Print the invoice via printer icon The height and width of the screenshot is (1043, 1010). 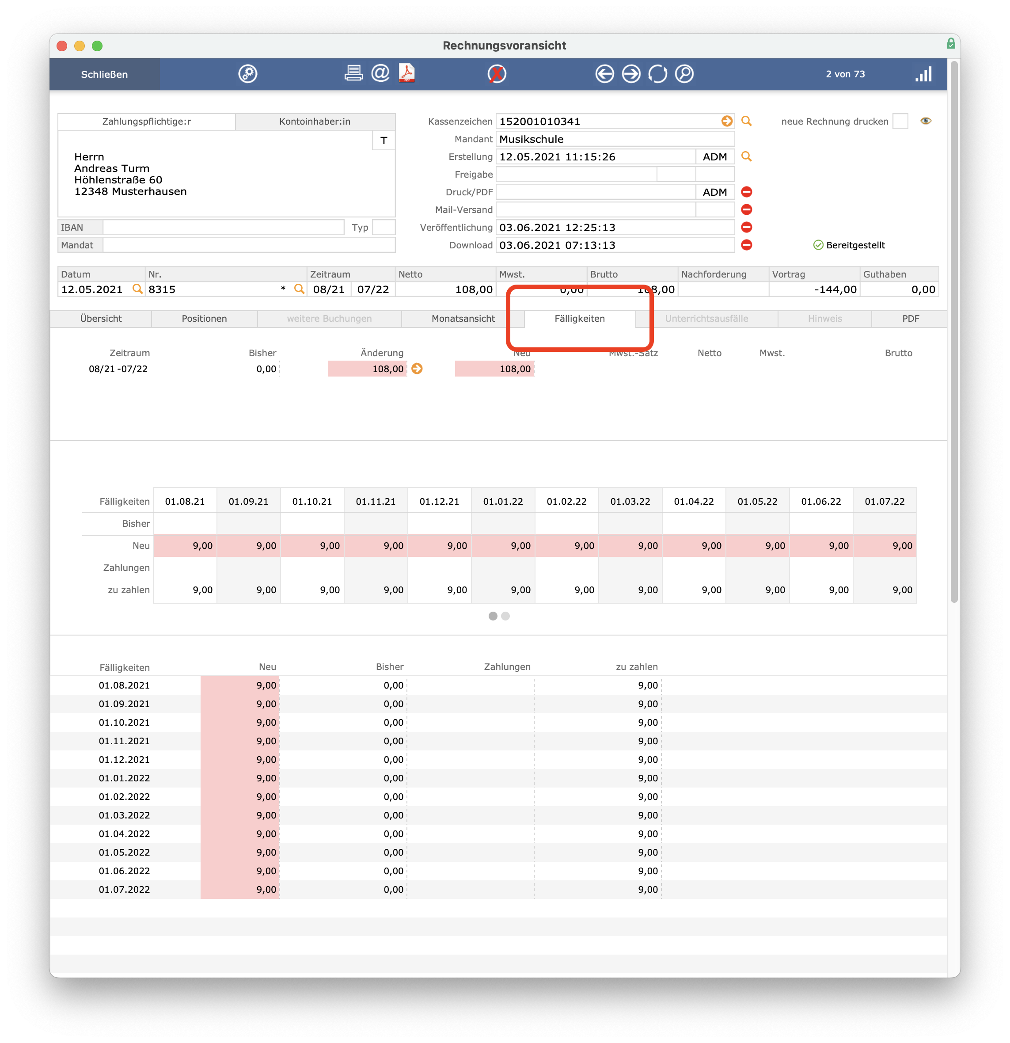tap(354, 73)
